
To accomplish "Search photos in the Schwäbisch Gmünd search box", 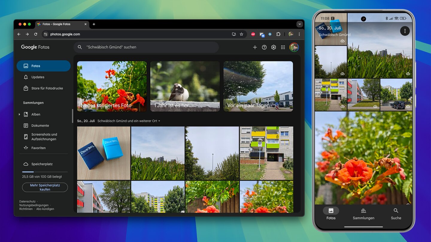I will tap(146, 47).
